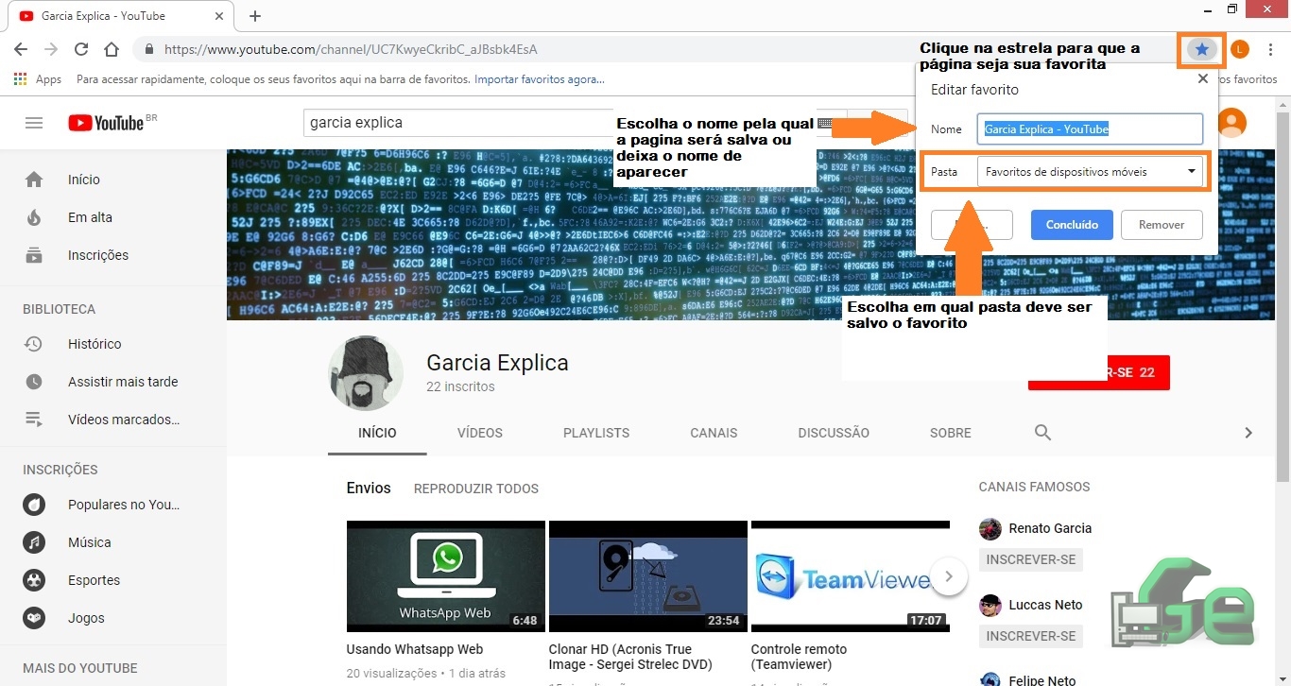Click the 22 inscritos text
Screen dimensions: 1291x686
coord(460,386)
